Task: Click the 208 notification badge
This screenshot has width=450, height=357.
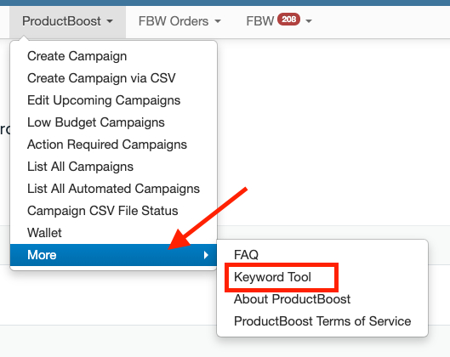Action: coord(288,20)
